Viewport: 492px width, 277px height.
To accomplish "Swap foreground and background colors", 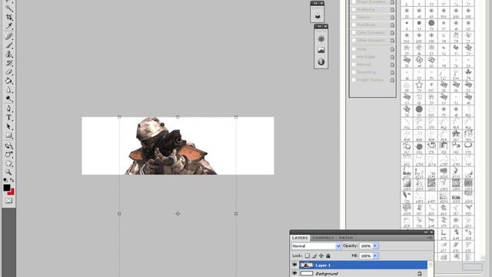I will coord(12,180).
